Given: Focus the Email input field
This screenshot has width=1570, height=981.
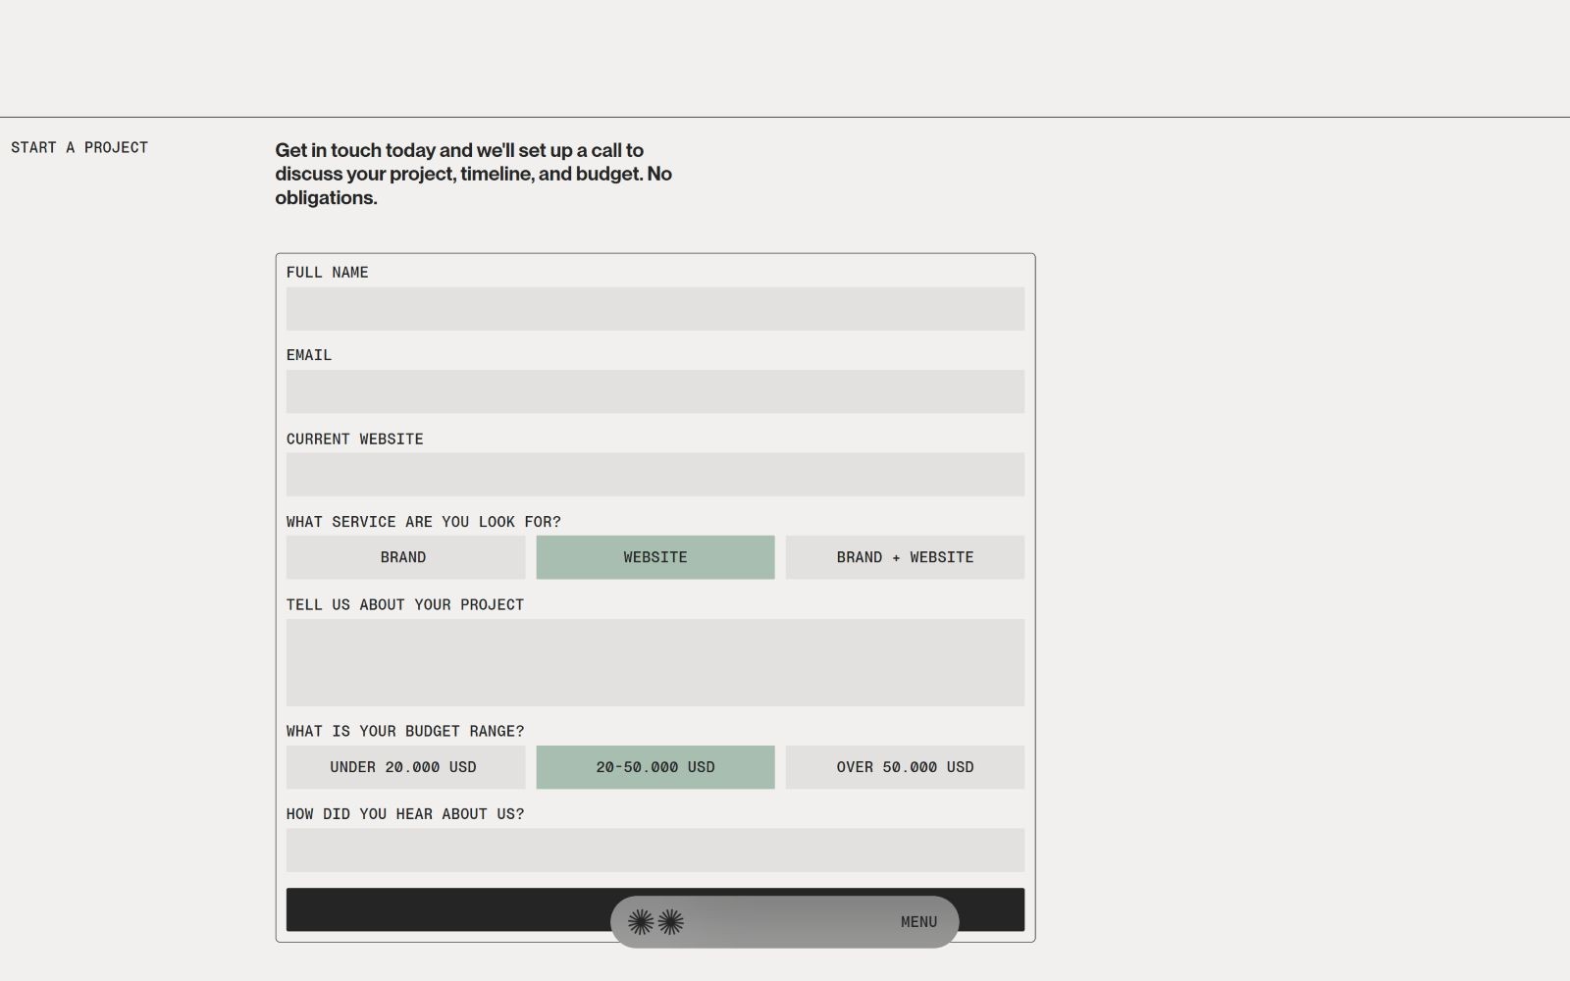Looking at the screenshot, I should (x=655, y=391).
